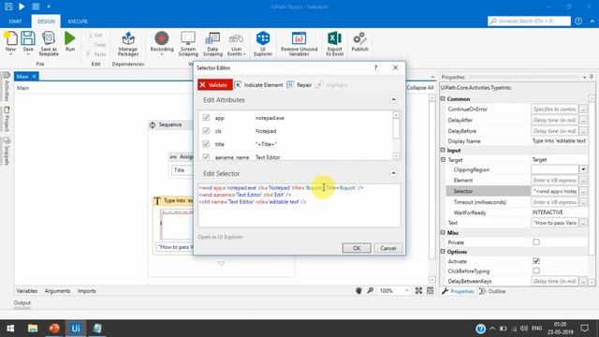599x337 pixels.
Task: Confirm with the OK button
Action: 357,248
